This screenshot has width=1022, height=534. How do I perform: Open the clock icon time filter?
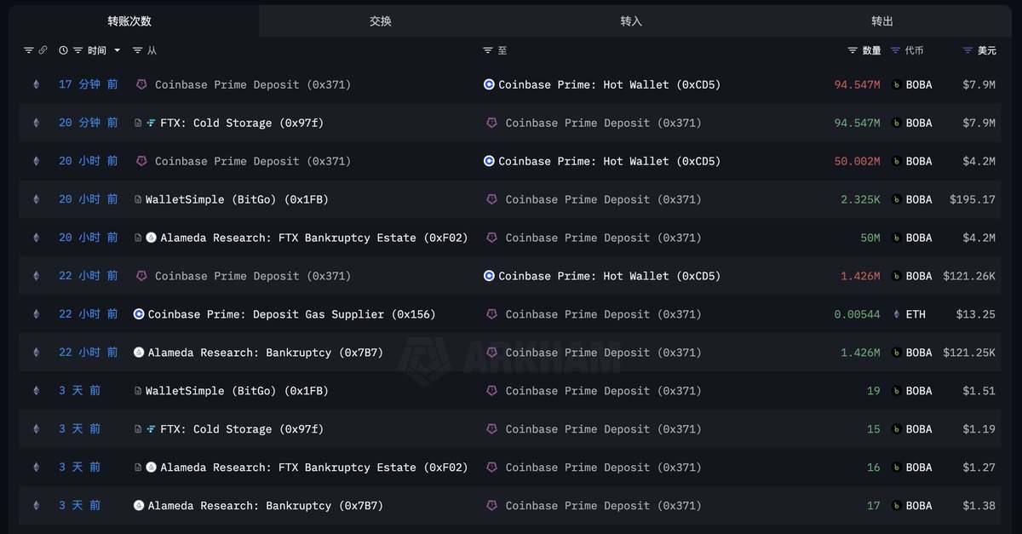[x=63, y=51]
